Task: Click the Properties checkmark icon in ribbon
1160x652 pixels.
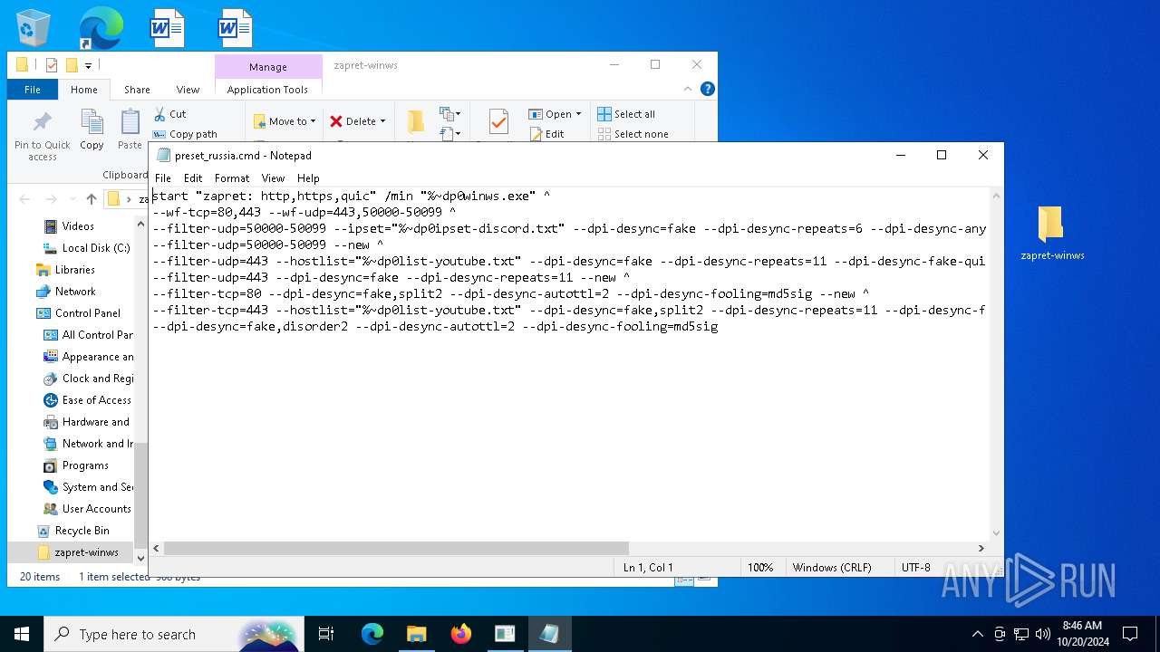Action: pos(498,121)
